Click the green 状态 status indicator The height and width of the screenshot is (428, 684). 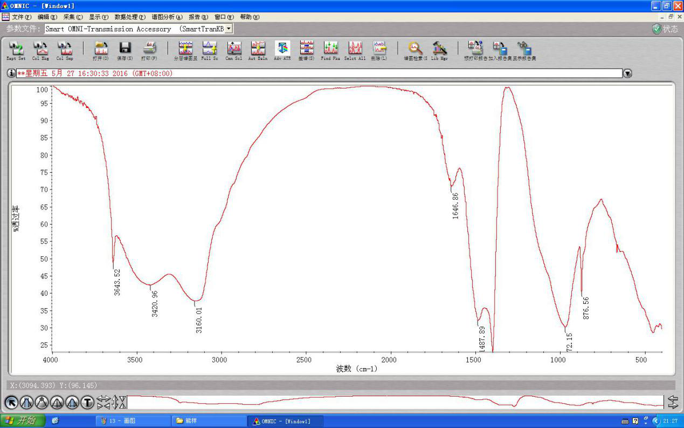(665, 29)
